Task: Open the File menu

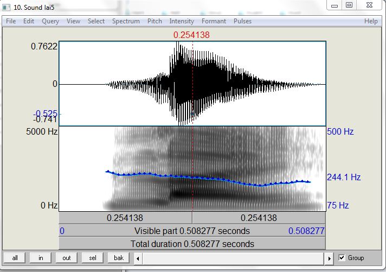Action: point(11,21)
